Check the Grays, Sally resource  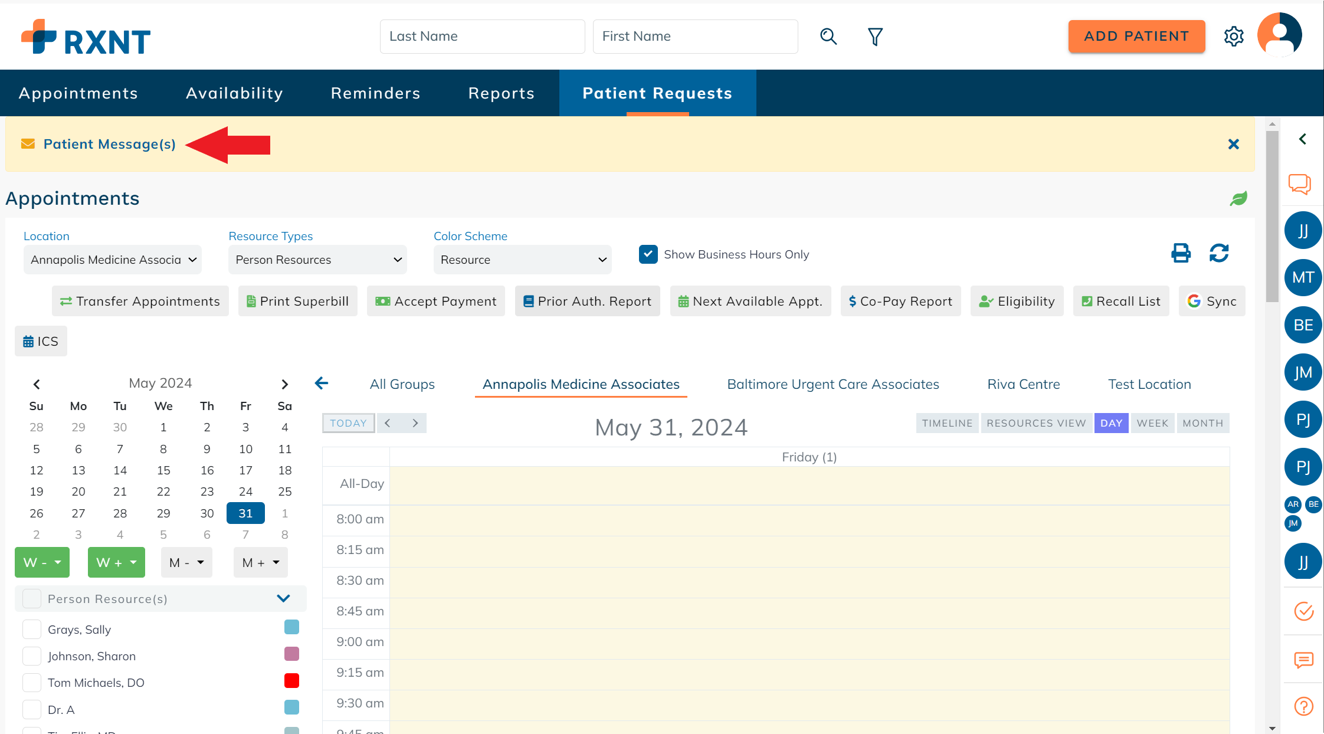pos(32,630)
